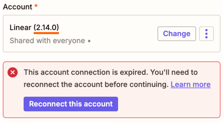Click empty area of the red error banner
The height and width of the screenshot is (123, 224).
169,104
